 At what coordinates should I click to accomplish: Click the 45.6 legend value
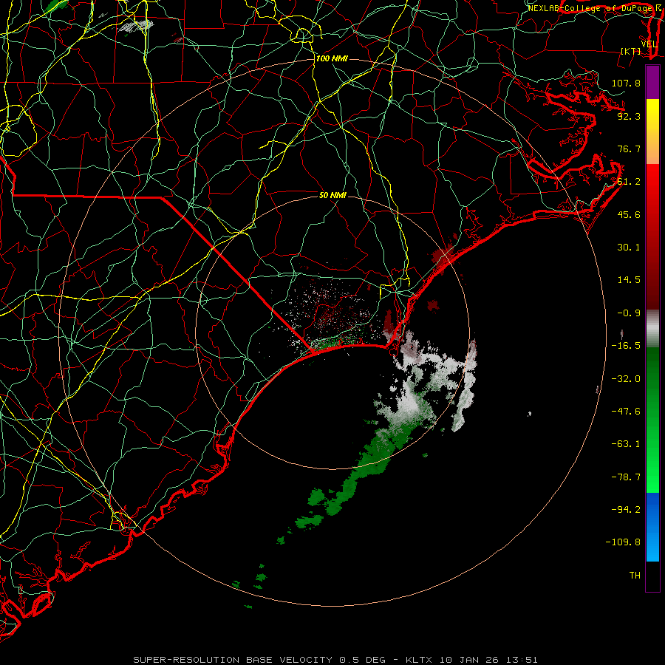pyautogui.click(x=629, y=214)
